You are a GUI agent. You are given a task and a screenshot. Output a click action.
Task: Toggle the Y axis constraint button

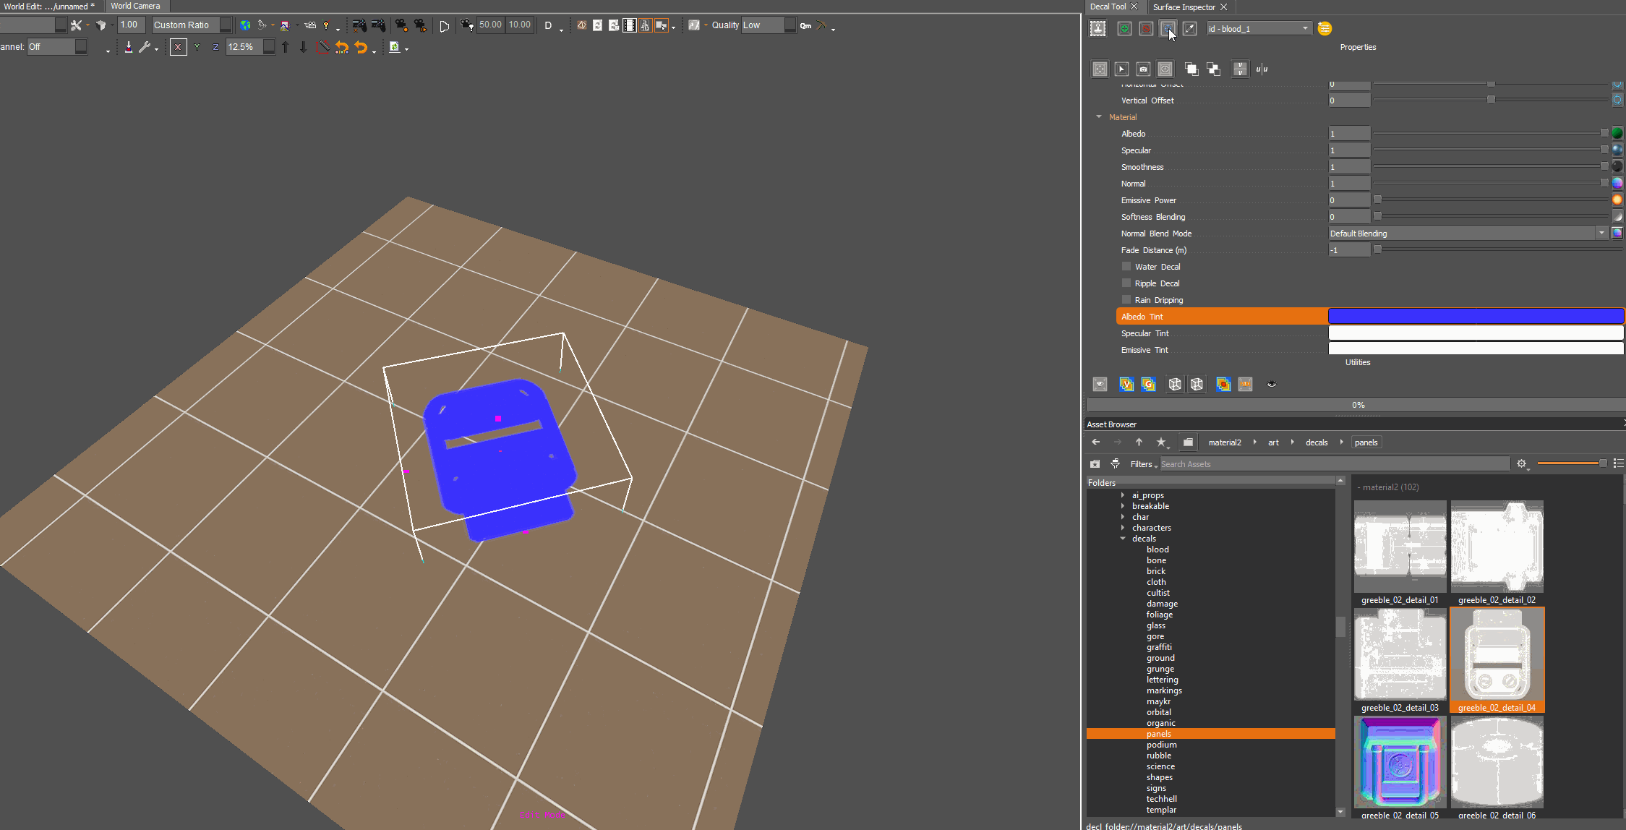pos(197,47)
